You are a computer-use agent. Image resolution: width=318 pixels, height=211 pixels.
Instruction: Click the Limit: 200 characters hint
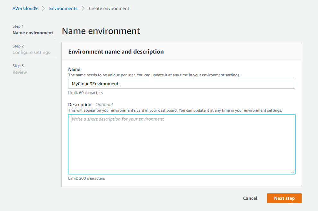tap(86, 178)
